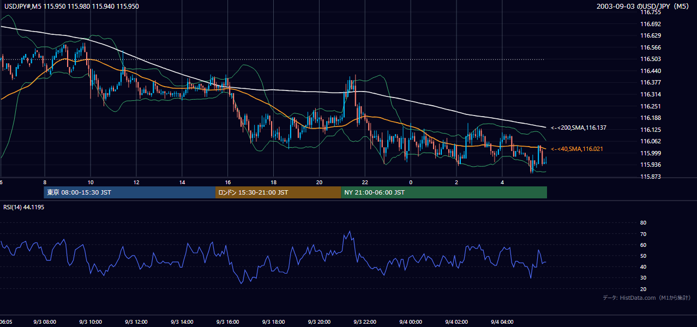Click price axis label 116.755
Screen dimensions: 697x327
pos(650,12)
